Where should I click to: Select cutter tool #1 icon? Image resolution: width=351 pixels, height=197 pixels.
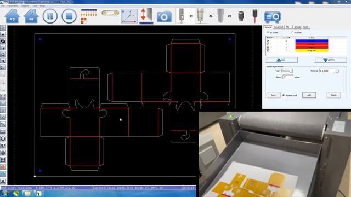(x=182, y=16)
